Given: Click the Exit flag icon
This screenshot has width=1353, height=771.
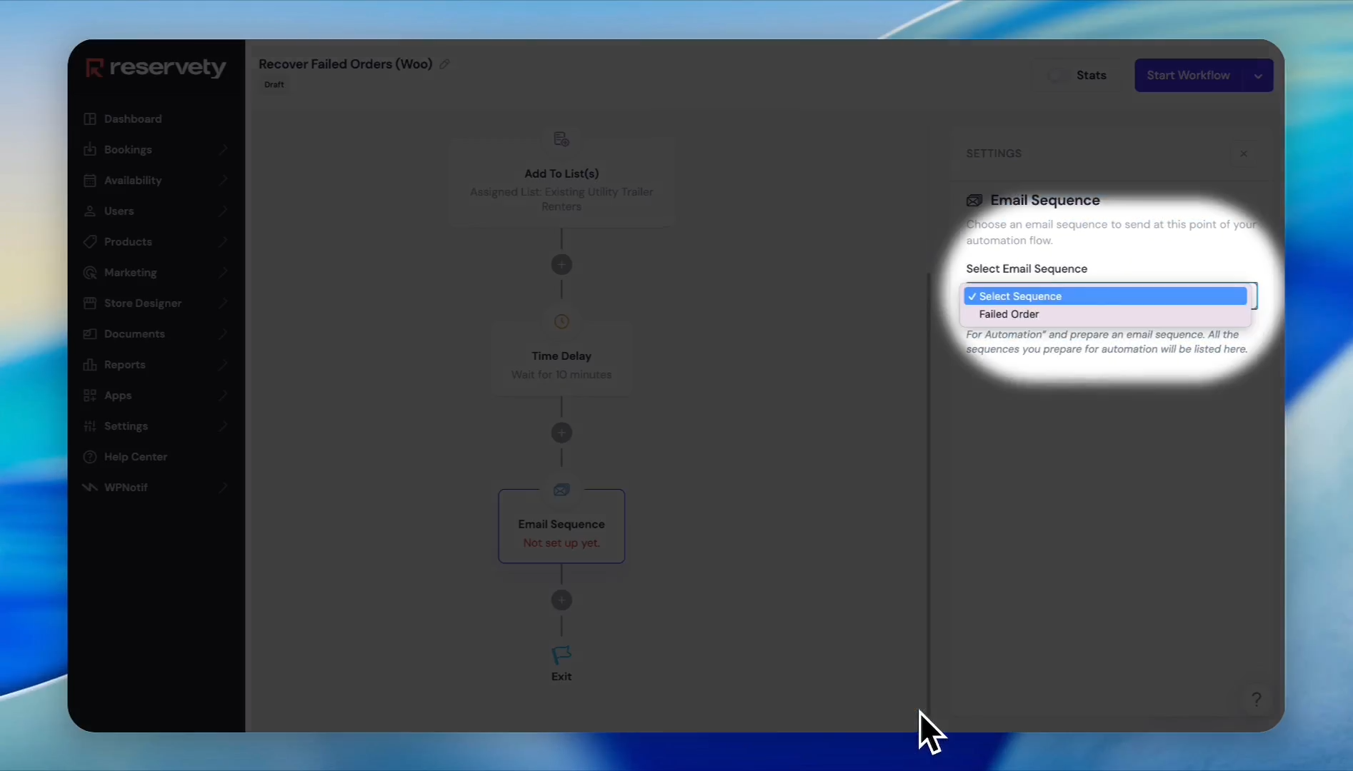Looking at the screenshot, I should [561, 655].
